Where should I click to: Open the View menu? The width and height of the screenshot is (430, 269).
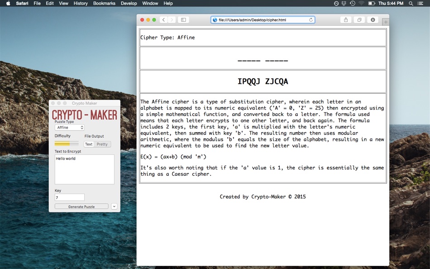tap(63, 3)
